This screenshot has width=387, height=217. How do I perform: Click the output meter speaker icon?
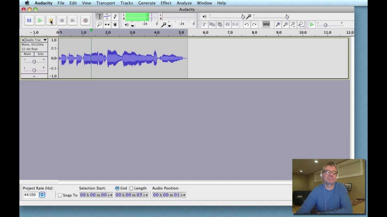tap(127, 25)
